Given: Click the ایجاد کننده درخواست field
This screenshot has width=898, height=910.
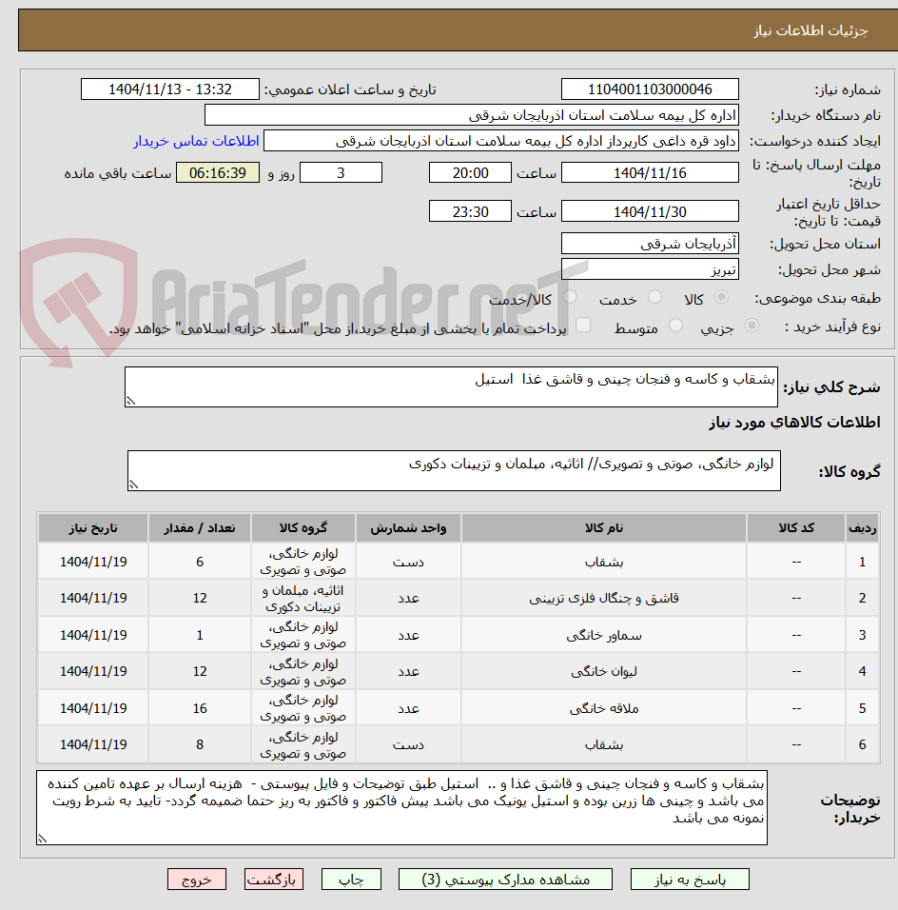Looking at the screenshot, I should [x=501, y=141].
